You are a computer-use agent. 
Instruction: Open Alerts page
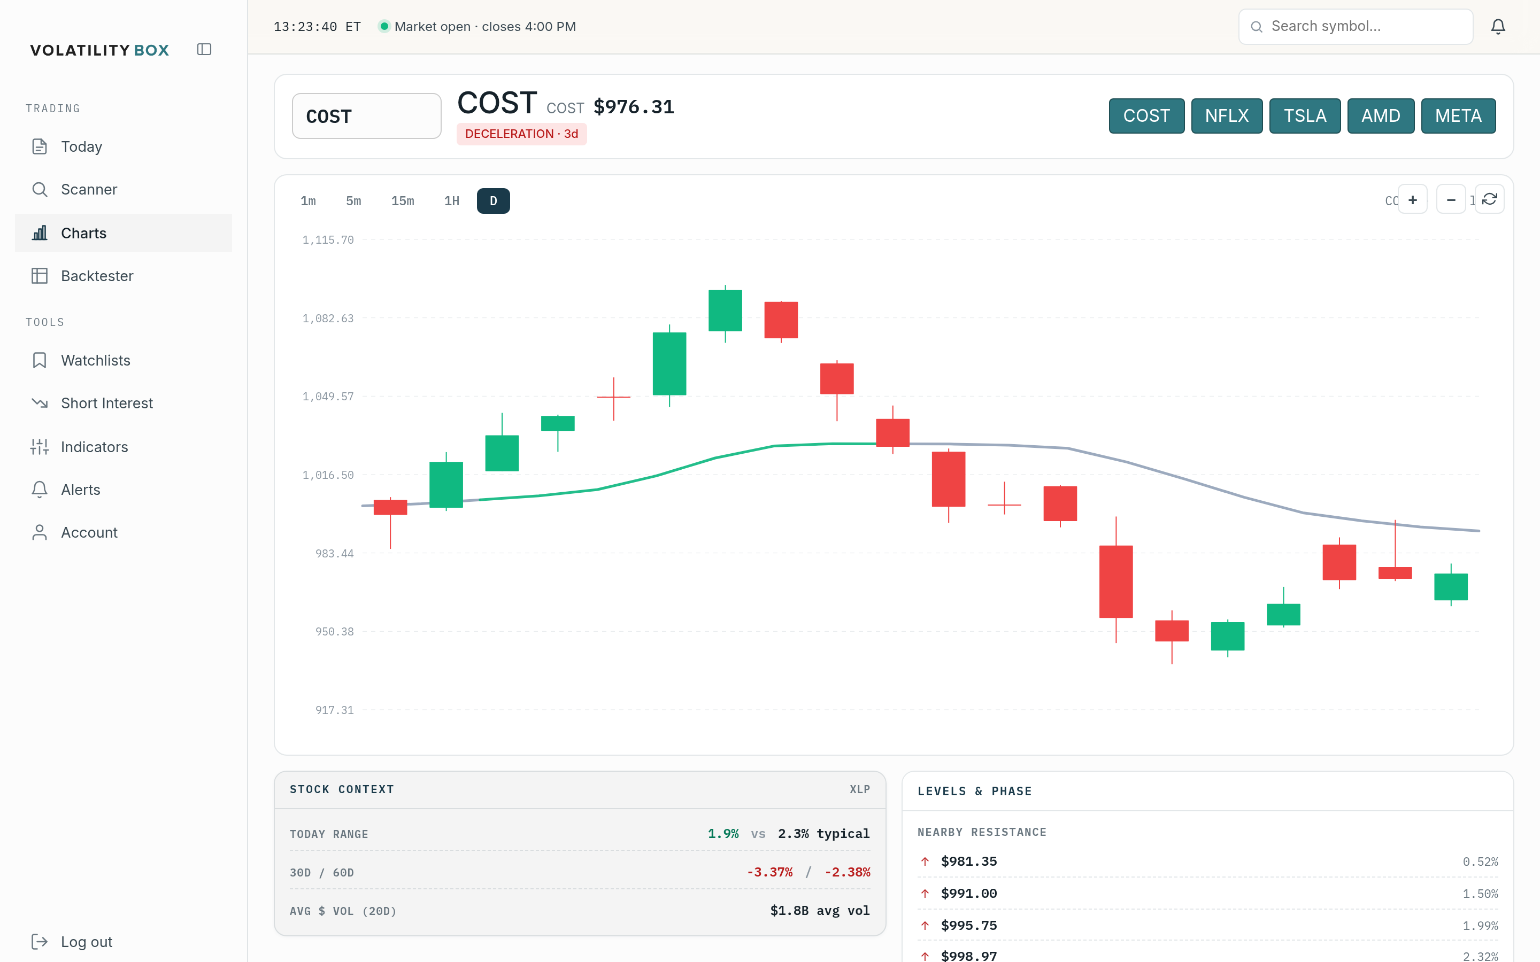[x=124, y=489]
